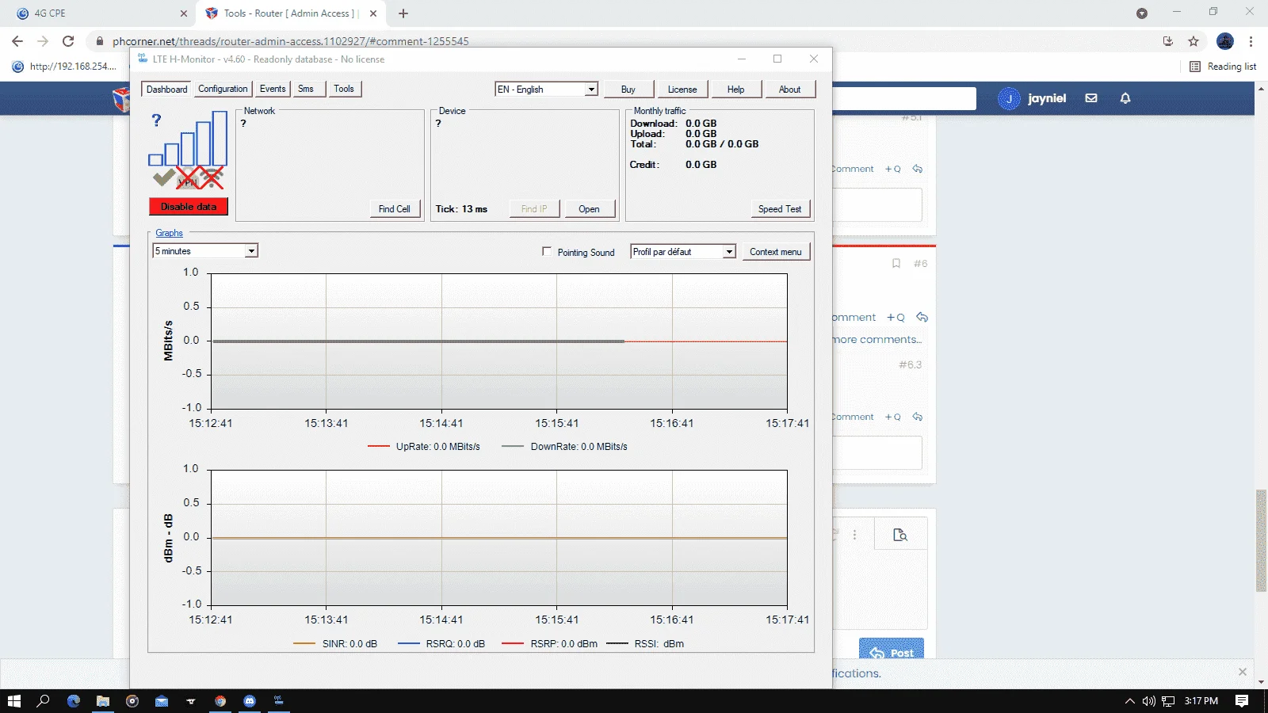1268x713 pixels.
Task: Click the crossed-out VPN status icon
Action: [x=189, y=180]
